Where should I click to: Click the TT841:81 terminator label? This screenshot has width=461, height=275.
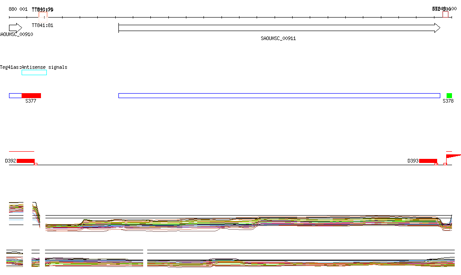click(x=42, y=26)
